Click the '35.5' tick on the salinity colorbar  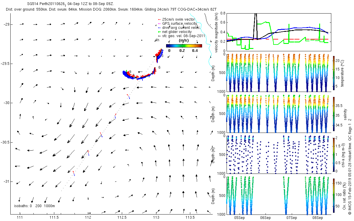[x=339, y=105]
